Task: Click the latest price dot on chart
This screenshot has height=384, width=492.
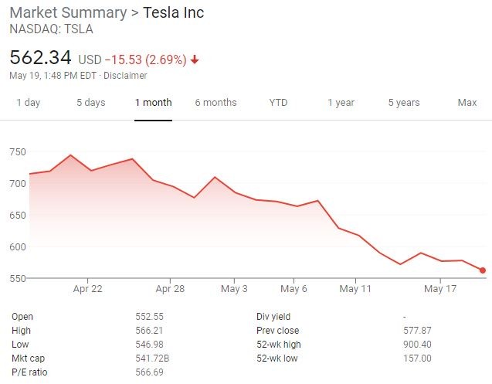Action: pos(483,270)
